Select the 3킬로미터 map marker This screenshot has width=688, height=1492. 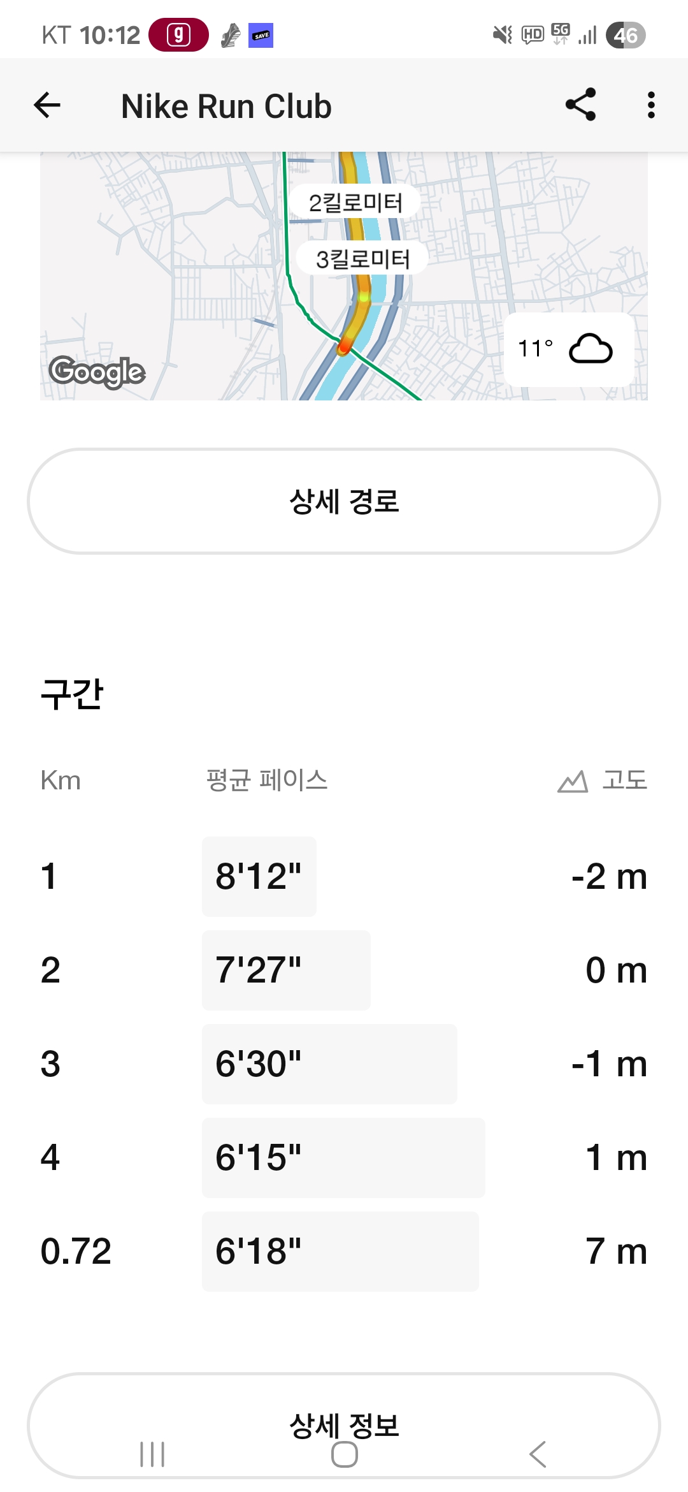(x=362, y=258)
